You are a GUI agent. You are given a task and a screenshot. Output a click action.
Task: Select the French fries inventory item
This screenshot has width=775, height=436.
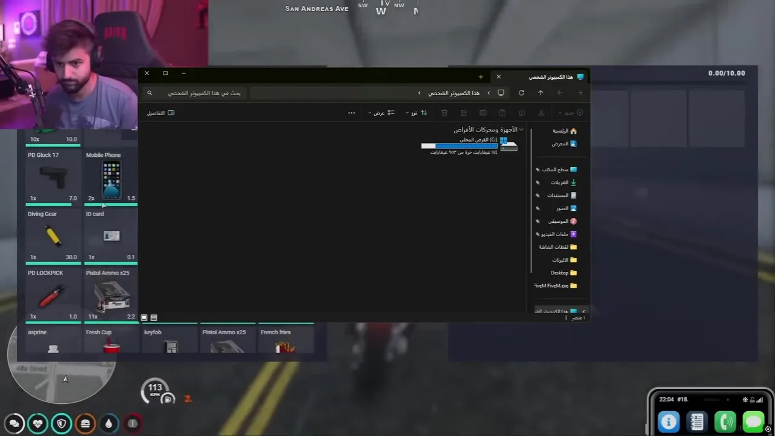pyautogui.click(x=285, y=340)
